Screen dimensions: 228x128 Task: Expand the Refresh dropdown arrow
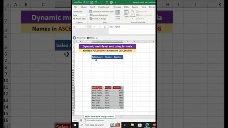click(133, 19)
